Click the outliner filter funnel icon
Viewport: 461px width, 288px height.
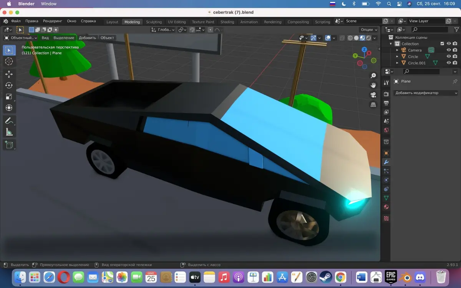[x=456, y=30]
